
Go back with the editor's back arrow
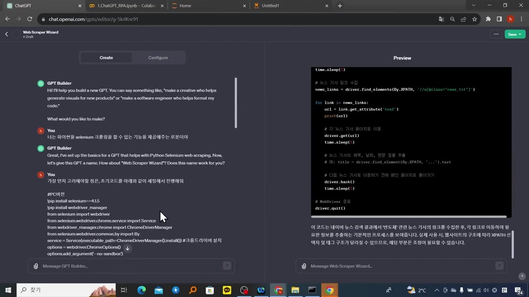click(7, 34)
